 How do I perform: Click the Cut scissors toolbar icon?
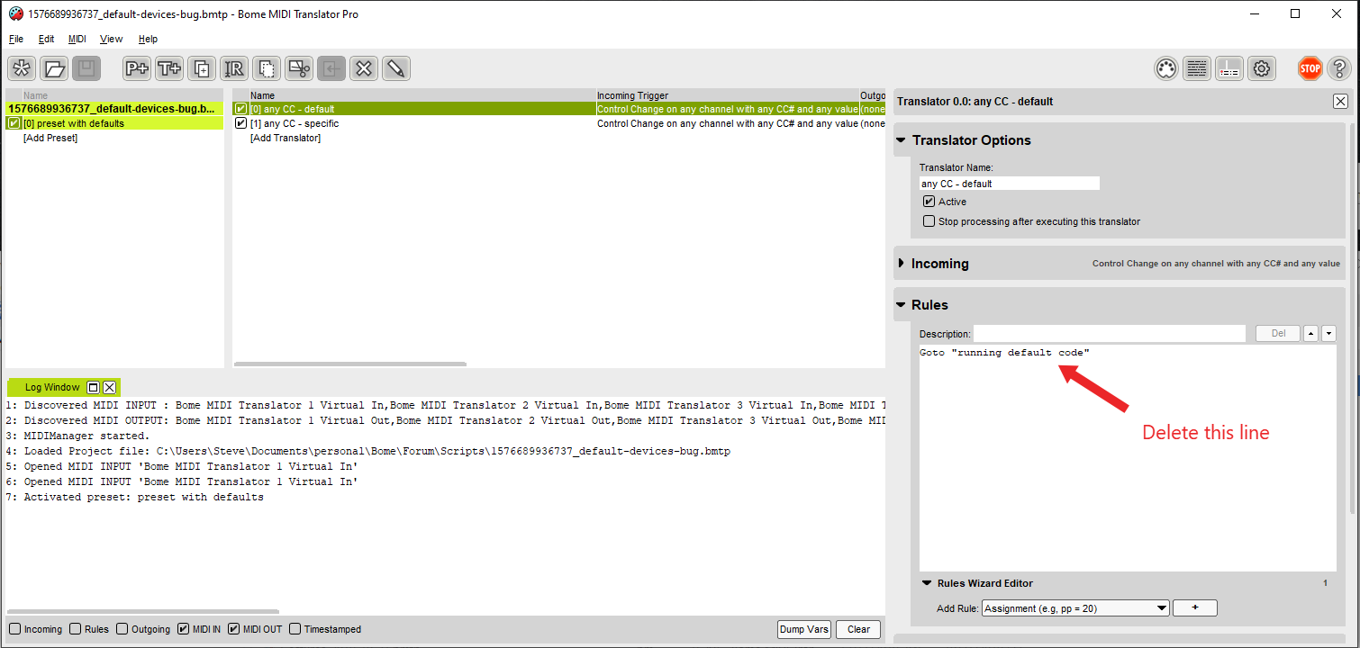click(299, 67)
